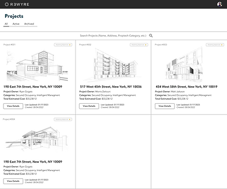This screenshot has height=189, width=227.
Task: Open the user profile avatar
Action: [219, 4]
